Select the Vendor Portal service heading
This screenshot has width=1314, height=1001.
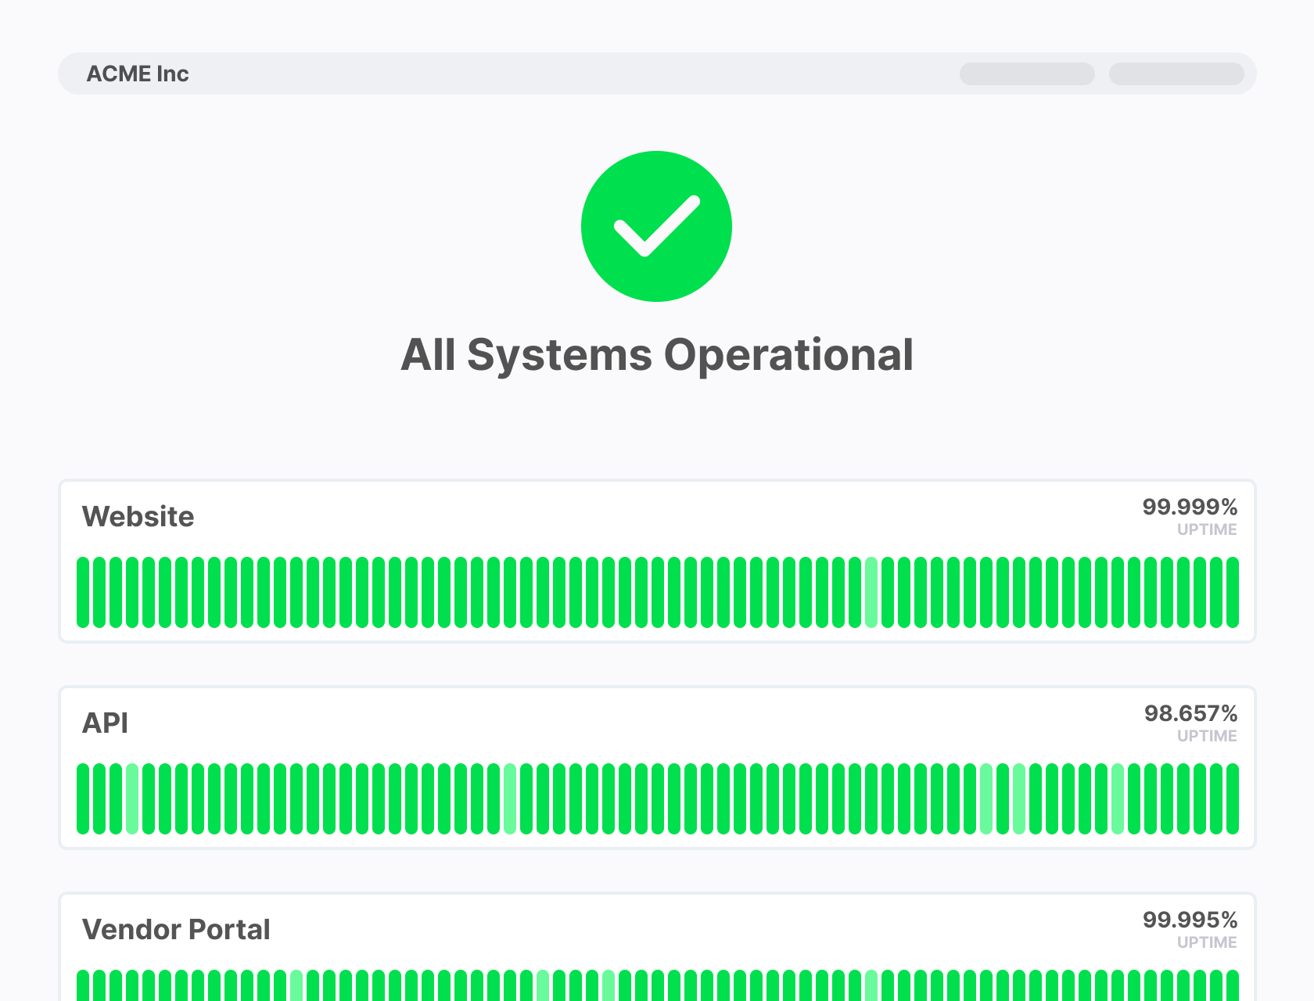click(x=176, y=929)
